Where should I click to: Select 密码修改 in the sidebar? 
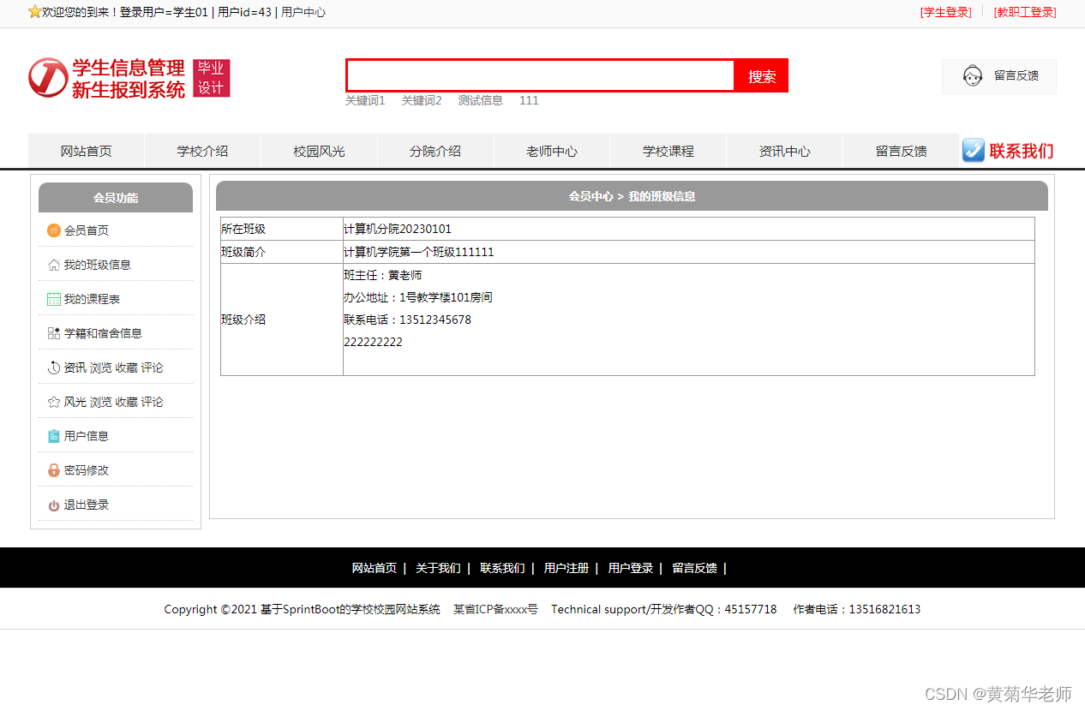(87, 470)
